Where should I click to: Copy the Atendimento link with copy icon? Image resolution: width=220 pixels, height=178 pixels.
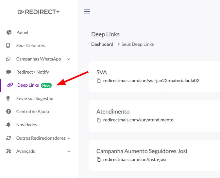click(x=99, y=120)
